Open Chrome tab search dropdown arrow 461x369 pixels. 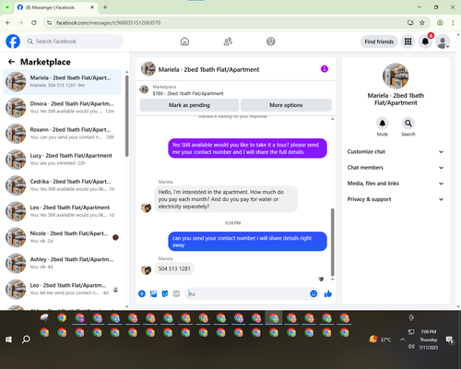click(7, 7)
